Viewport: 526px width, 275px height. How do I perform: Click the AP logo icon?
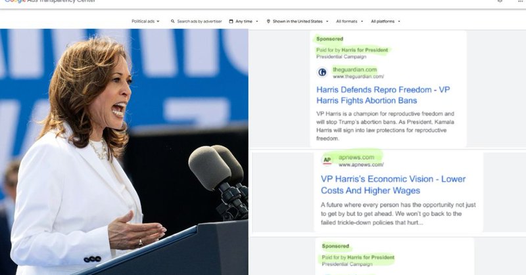327,160
